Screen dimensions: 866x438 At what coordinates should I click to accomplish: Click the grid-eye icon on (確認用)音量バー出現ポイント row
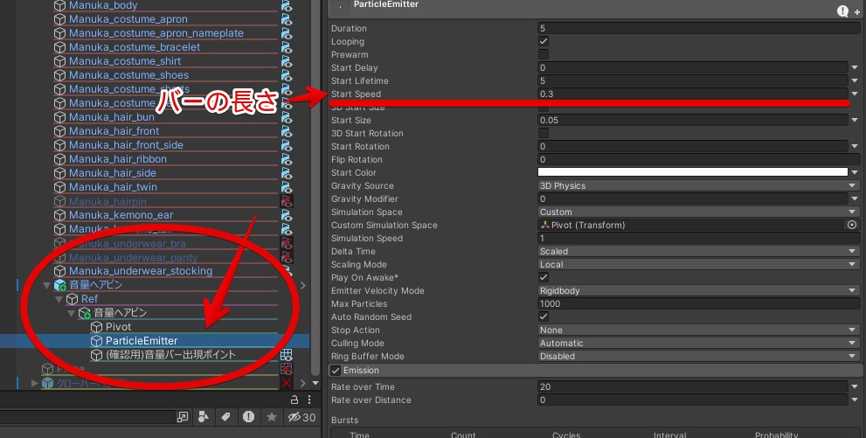286,355
